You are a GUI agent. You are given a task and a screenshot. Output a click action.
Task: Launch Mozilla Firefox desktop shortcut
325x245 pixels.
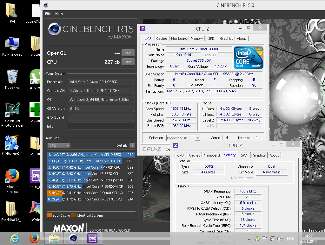coord(12,181)
